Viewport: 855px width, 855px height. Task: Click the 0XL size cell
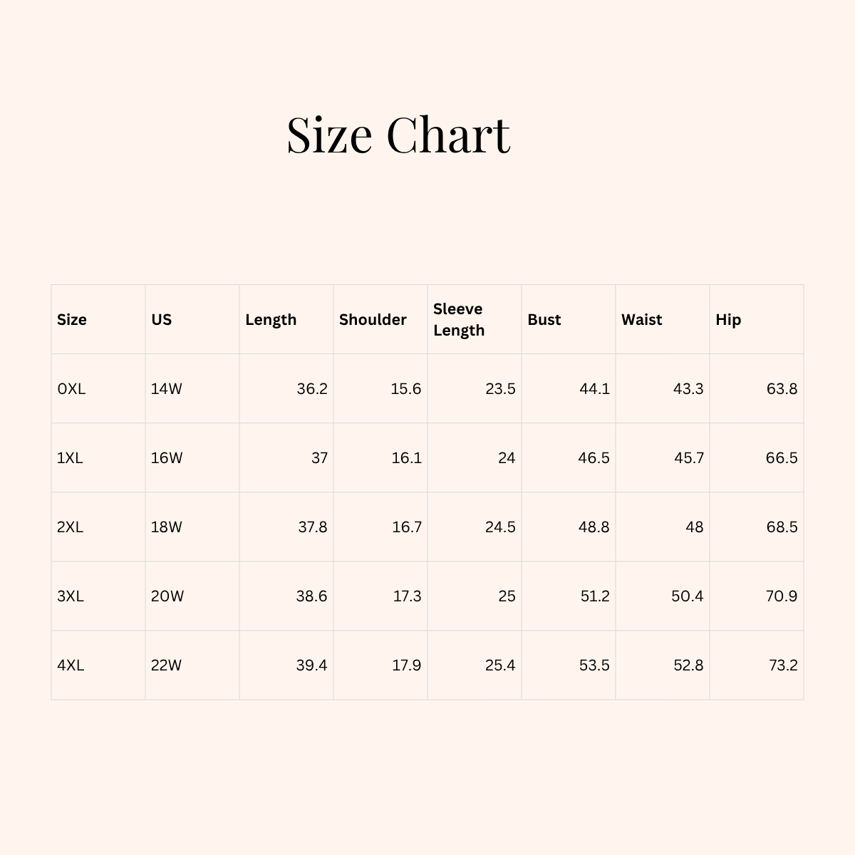click(x=71, y=389)
